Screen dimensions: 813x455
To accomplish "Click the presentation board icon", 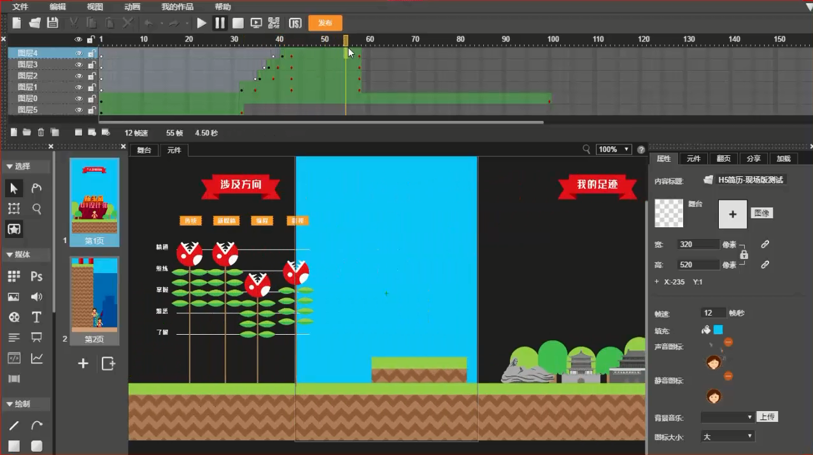I will click(37, 337).
